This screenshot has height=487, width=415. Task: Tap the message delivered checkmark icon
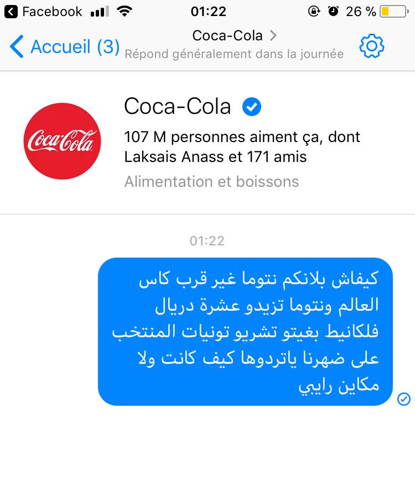tap(404, 399)
